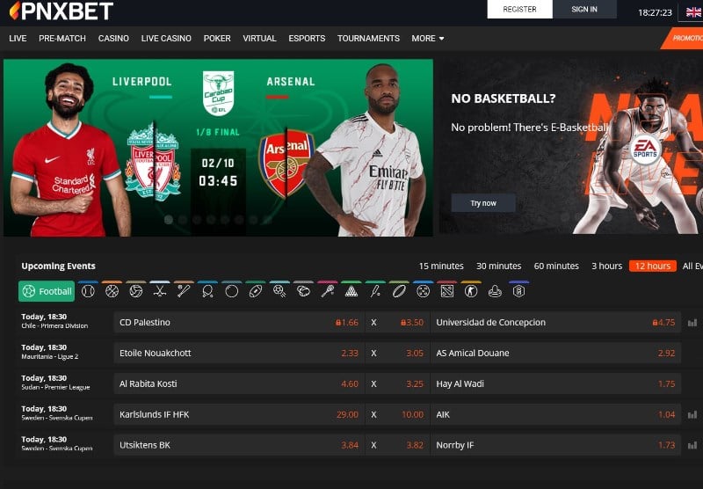The height and width of the screenshot is (489, 703).
Task: Filter upcoming events to 60 minutes
Action: (556, 266)
